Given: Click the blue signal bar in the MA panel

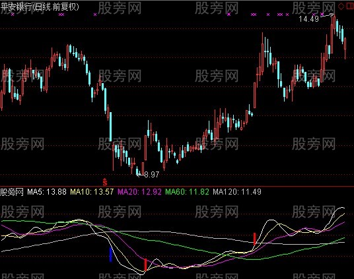Looking at the screenshot, I should 111,255.
